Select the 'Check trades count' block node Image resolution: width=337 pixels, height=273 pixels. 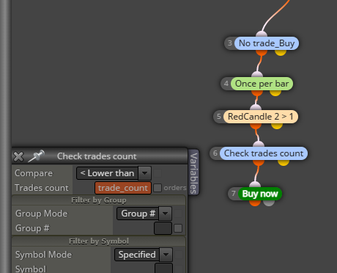[x=264, y=153]
